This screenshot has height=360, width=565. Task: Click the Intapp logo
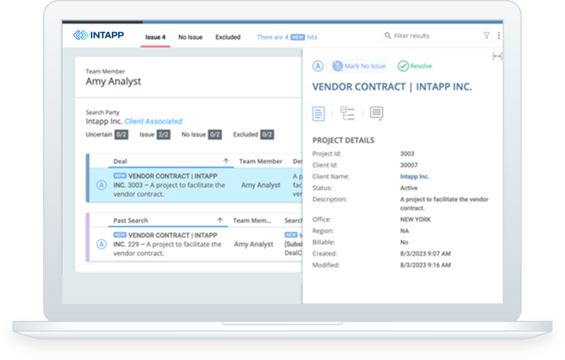pos(98,35)
